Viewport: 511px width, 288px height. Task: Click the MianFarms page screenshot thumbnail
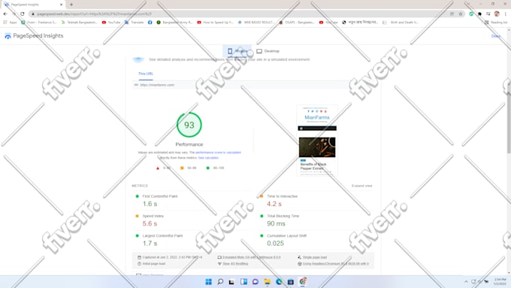(x=317, y=141)
